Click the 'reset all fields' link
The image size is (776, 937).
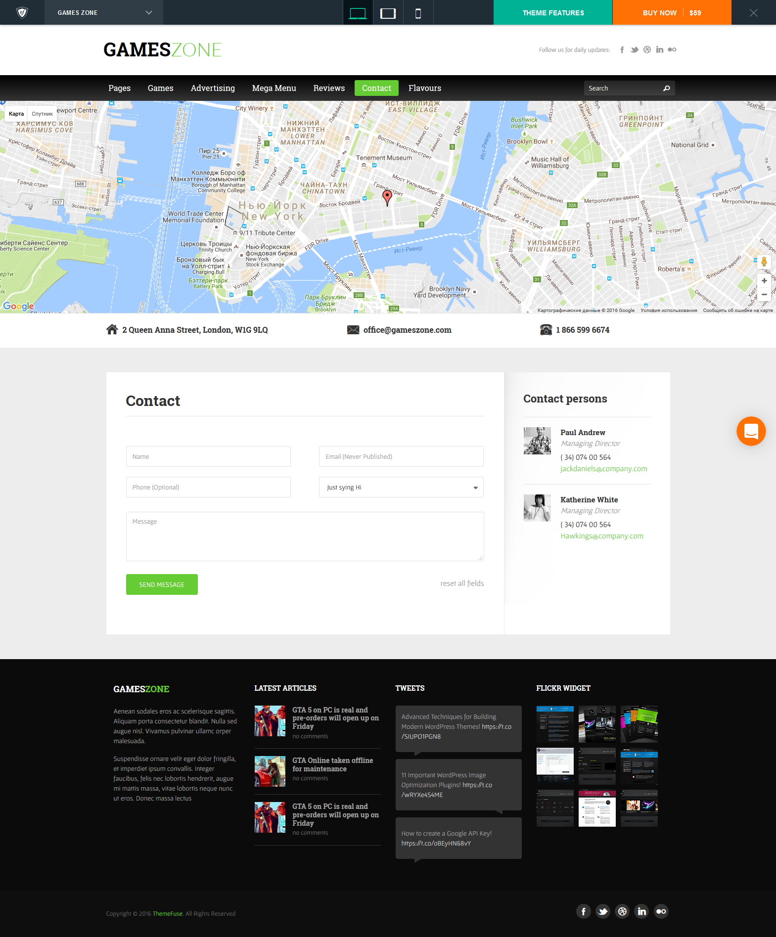pos(462,583)
